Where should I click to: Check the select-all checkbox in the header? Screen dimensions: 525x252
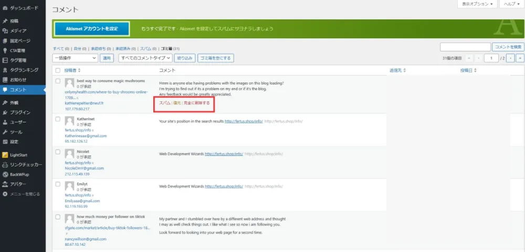coord(58,71)
